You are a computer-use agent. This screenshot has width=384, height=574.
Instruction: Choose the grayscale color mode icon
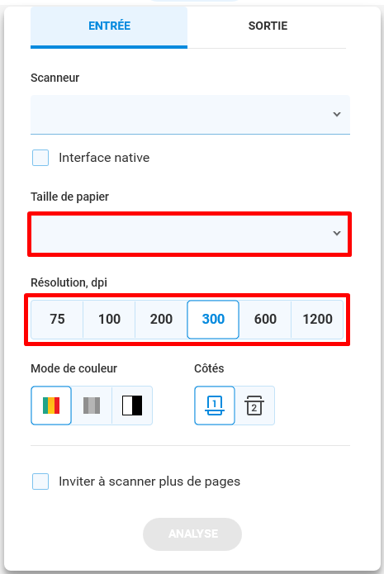pyautogui.click(x=92, y=406)
